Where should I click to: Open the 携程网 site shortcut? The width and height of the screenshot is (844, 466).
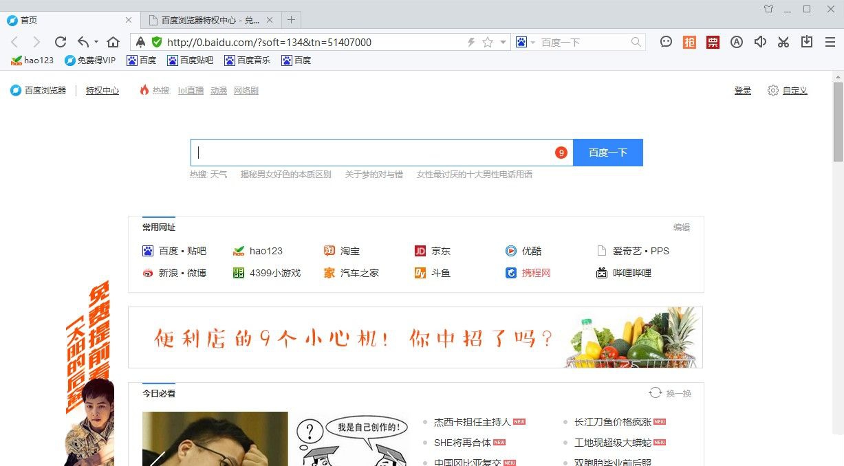(528, 273)
